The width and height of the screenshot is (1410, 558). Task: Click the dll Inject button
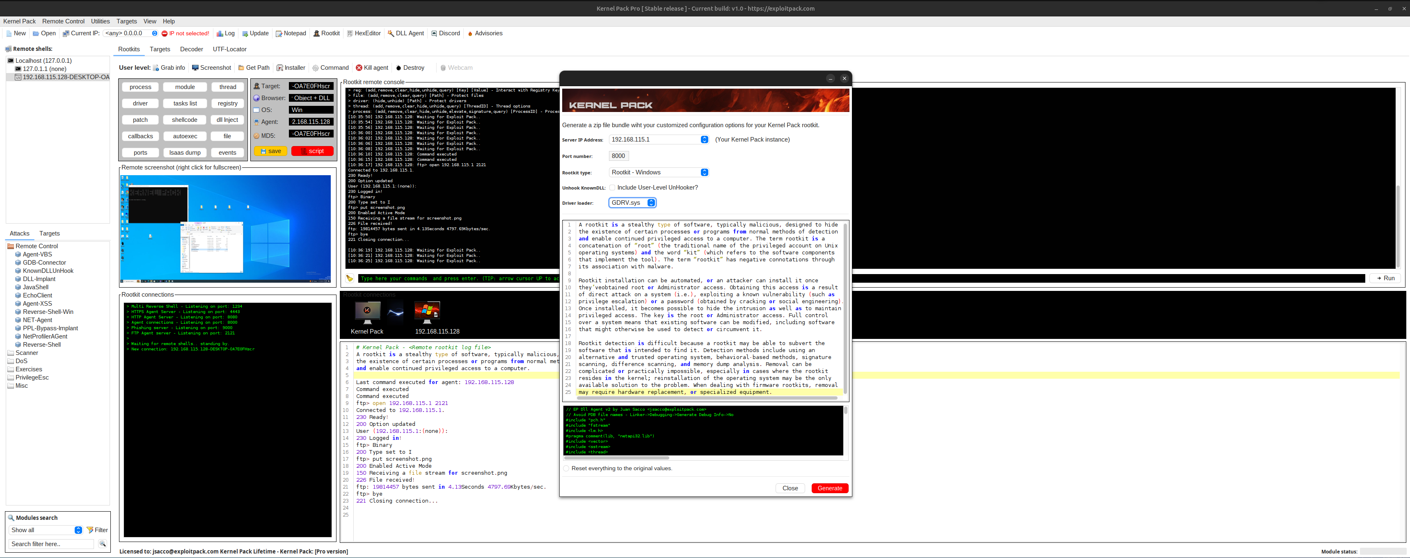pyautogui.click(x=227, y=120)
